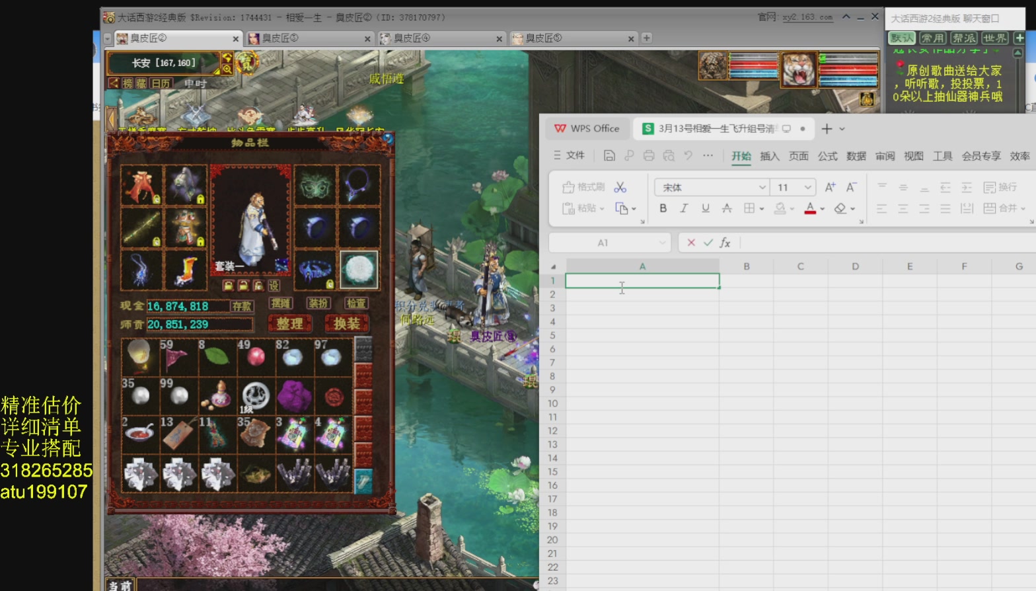The image size is (1036, 591).
Task: Click the blue help orb on inventory panel
Action: pos(388,139)
